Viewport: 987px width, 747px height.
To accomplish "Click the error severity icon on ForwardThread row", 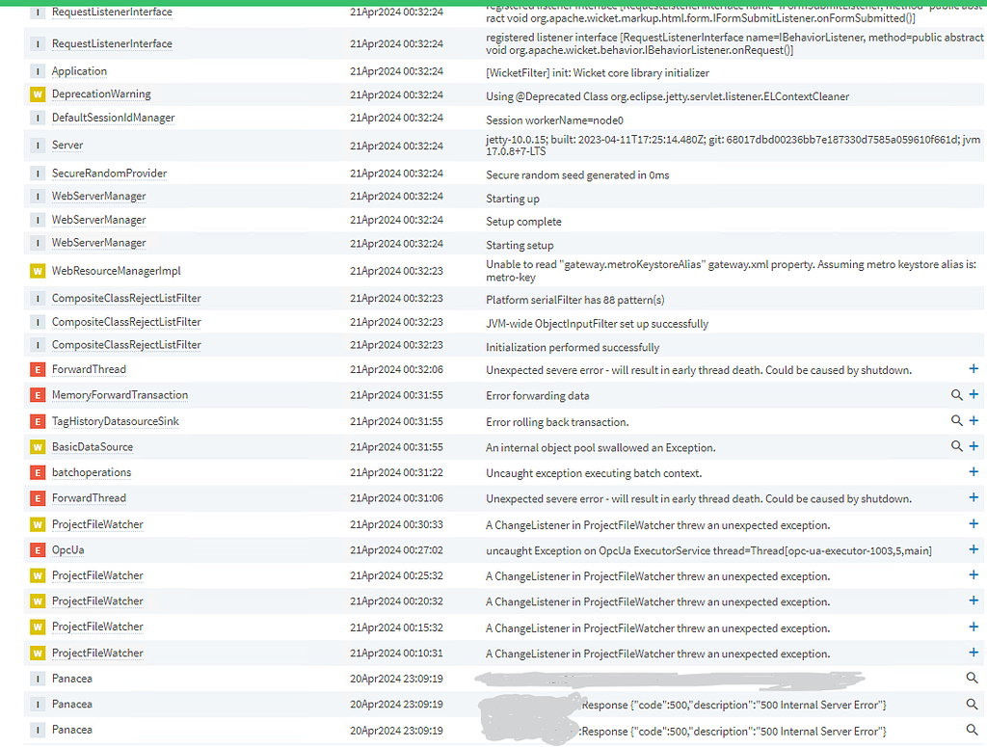I will (x=37, y=369).
